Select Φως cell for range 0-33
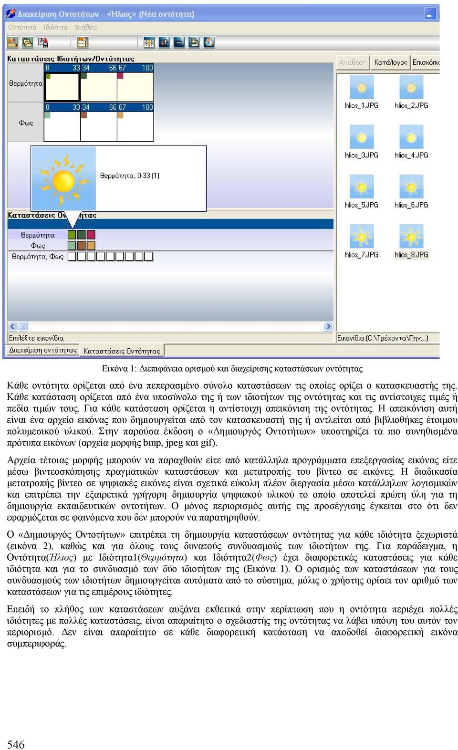 [x=62, y=126]
